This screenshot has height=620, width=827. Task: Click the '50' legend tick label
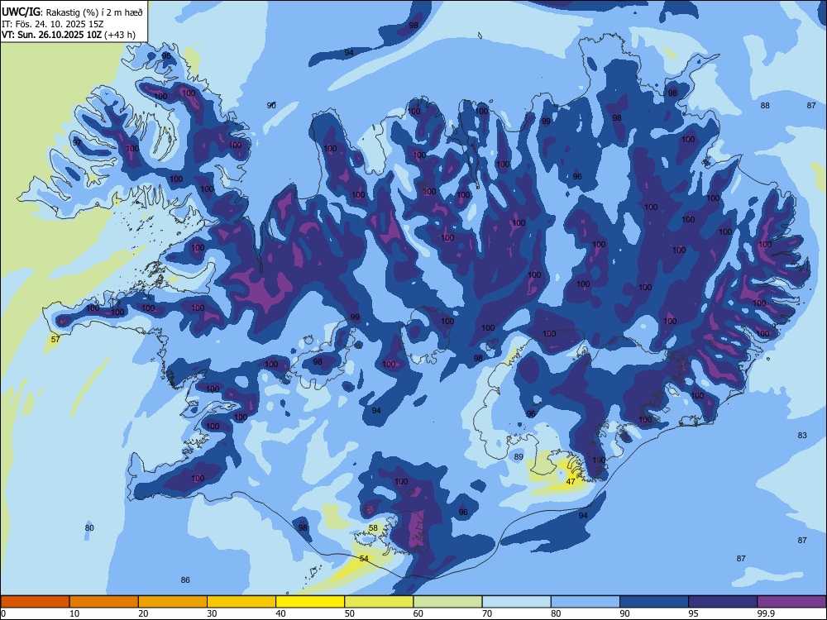pyautogui.click(x=349, y=613)
